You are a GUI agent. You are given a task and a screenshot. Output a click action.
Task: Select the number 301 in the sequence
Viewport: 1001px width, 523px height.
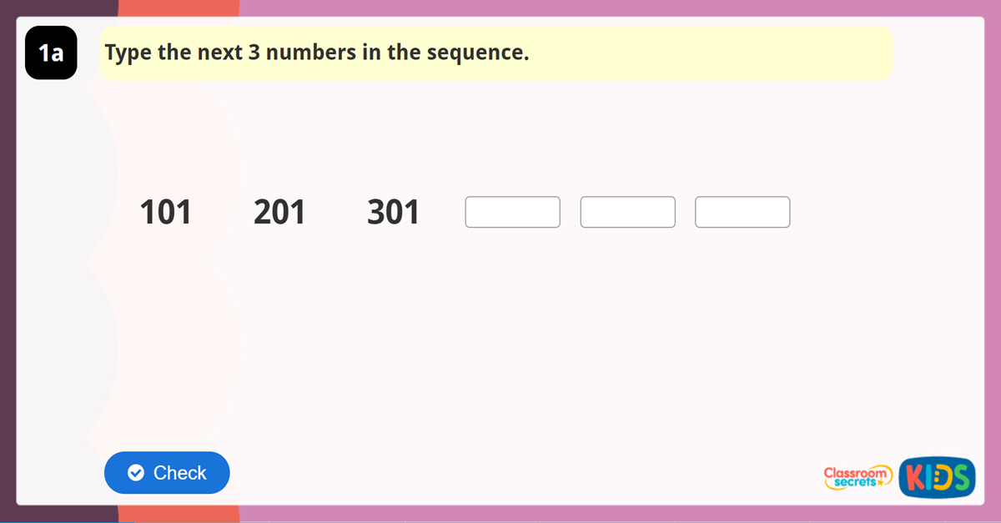pos(394,212)
